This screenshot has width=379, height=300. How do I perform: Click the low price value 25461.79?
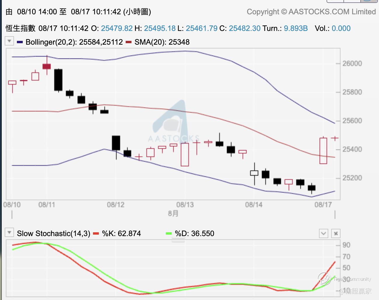coord(202,28)
